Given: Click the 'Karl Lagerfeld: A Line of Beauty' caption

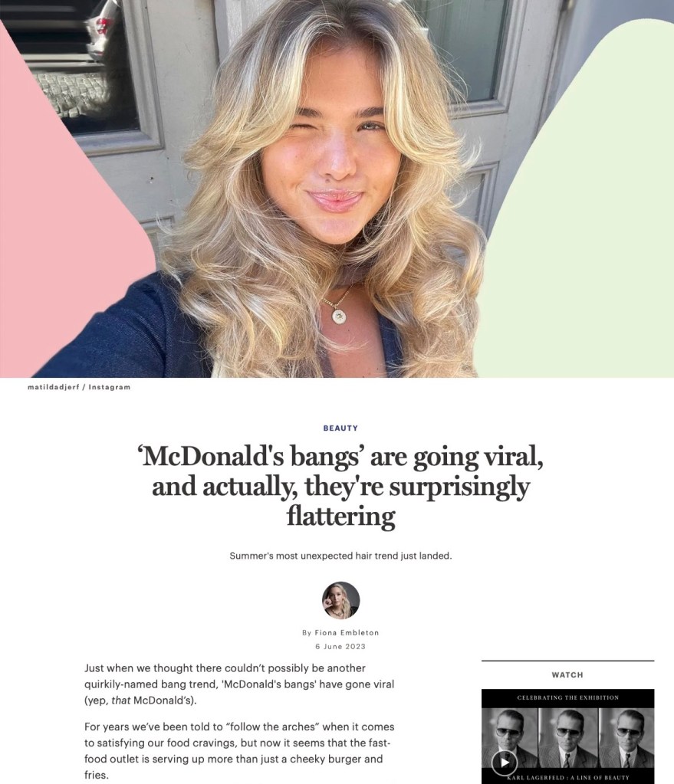Looking at the screenshot, I should (x=568, y=778).
